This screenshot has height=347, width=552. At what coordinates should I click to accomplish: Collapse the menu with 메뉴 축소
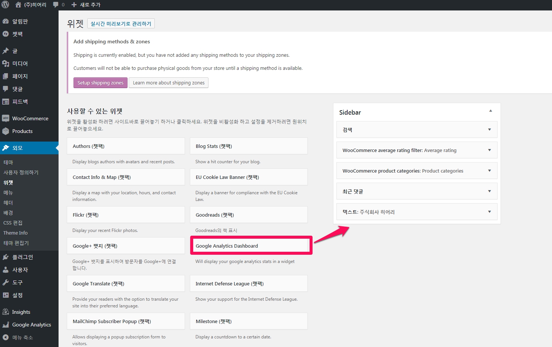point(22,337)
